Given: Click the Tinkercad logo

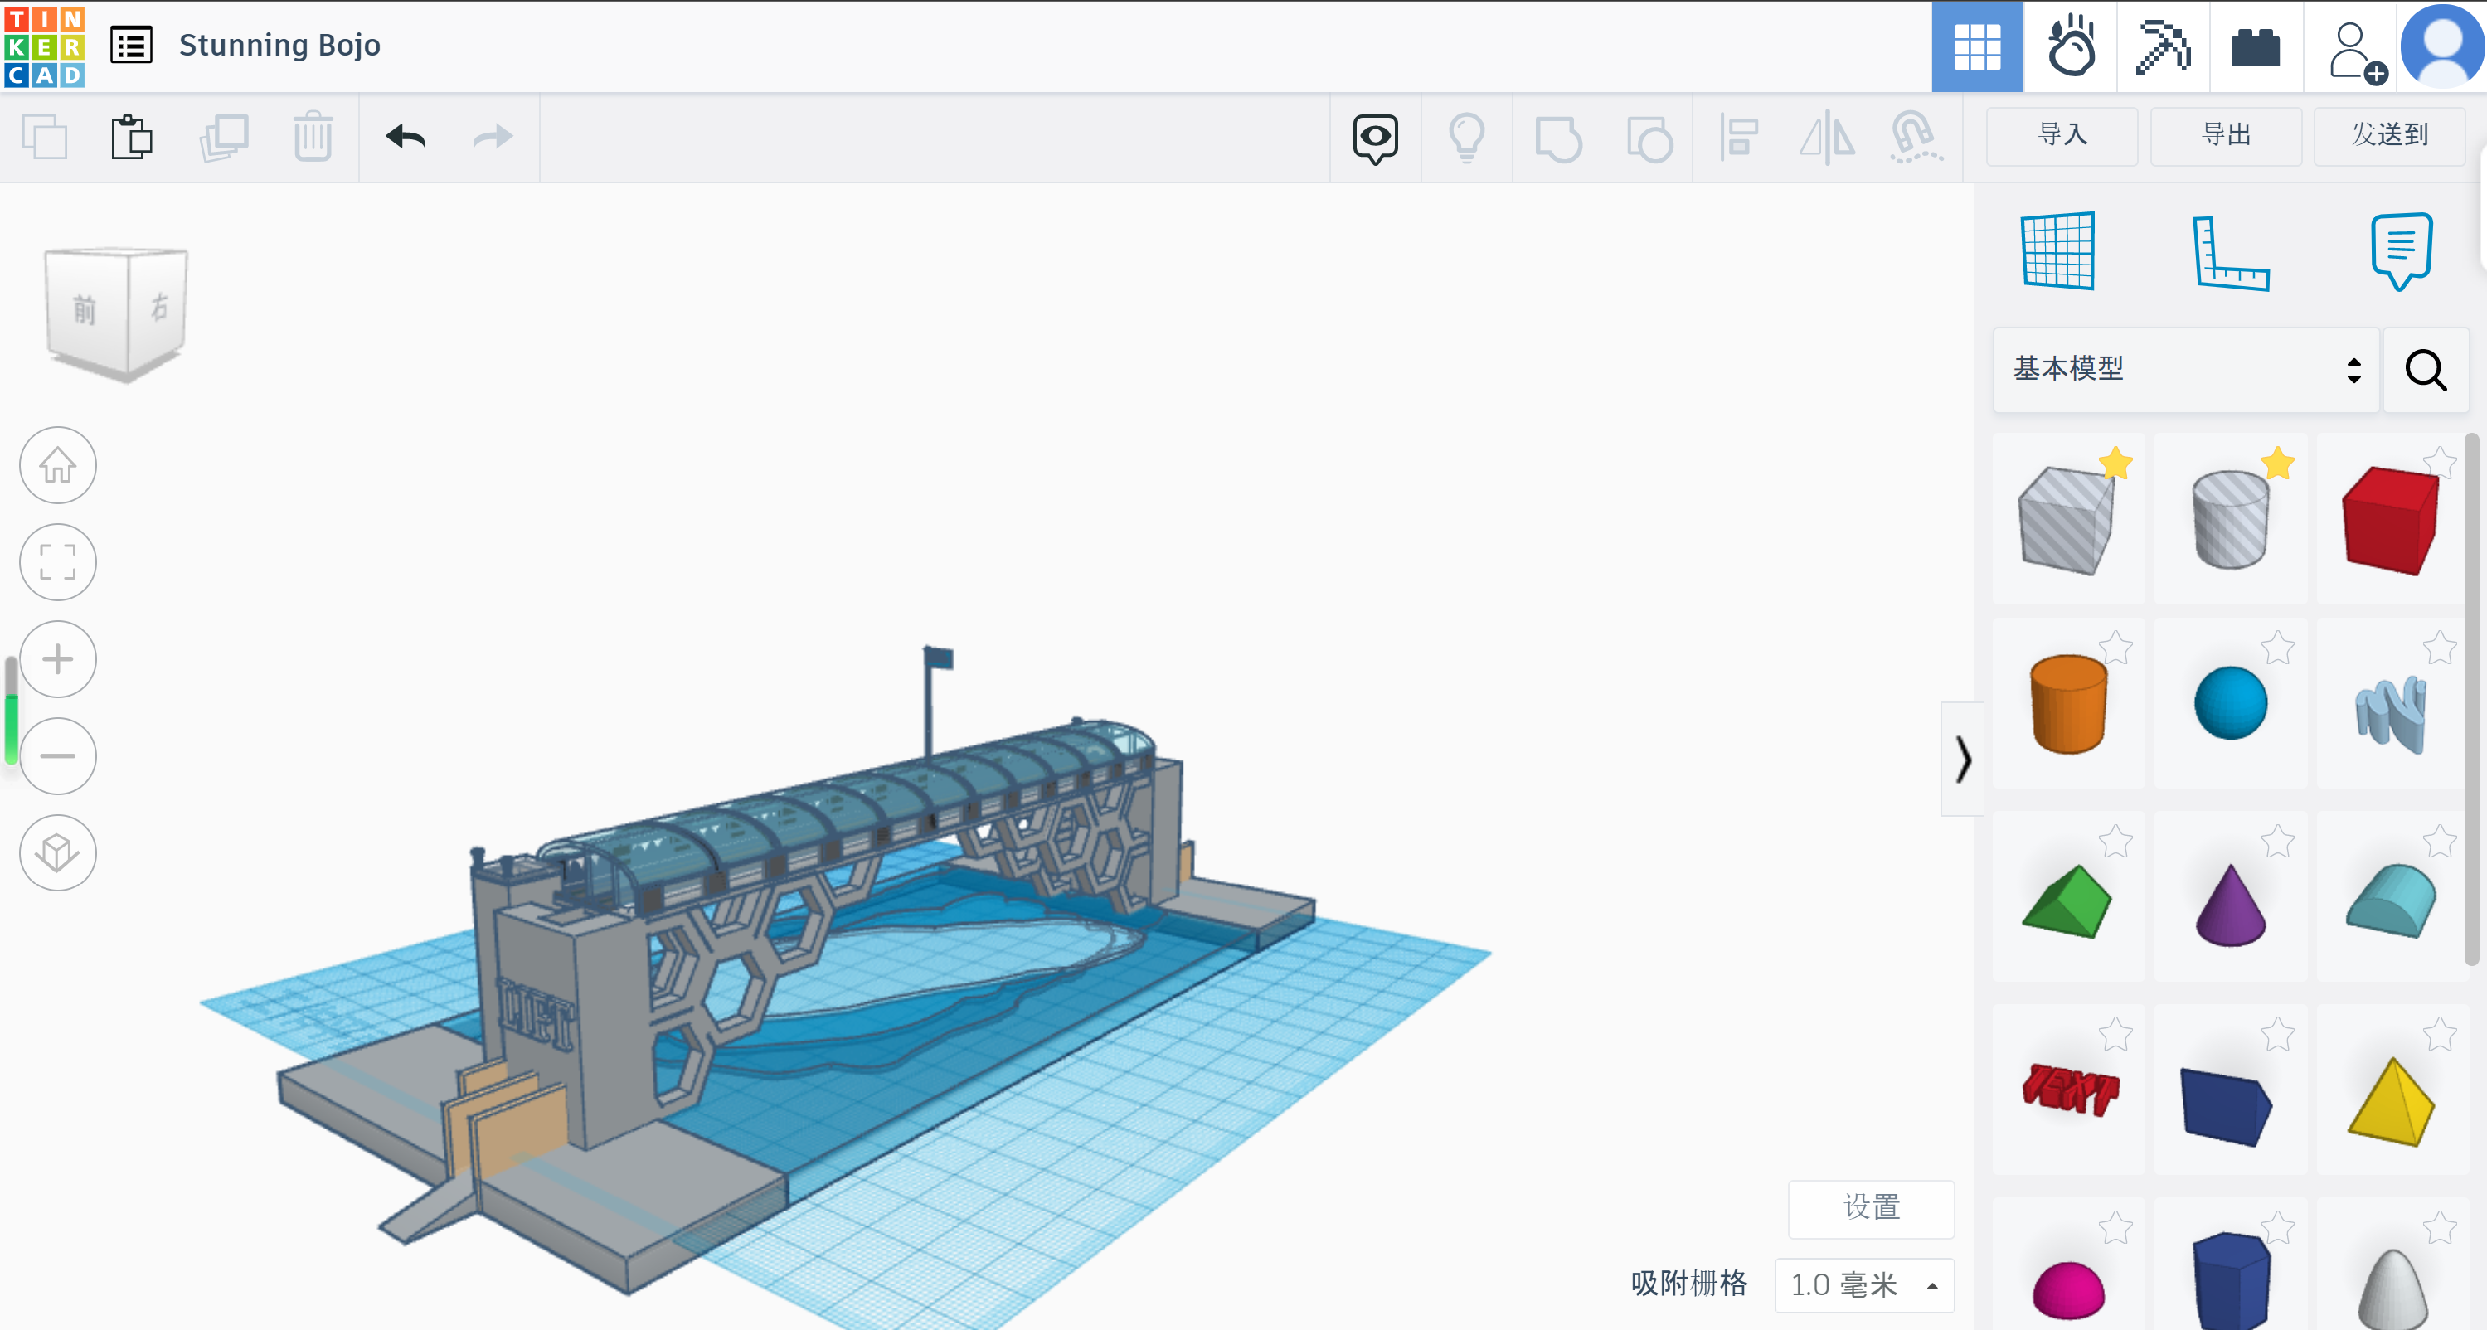Looking at the screenshot, I should pos(45,46).
